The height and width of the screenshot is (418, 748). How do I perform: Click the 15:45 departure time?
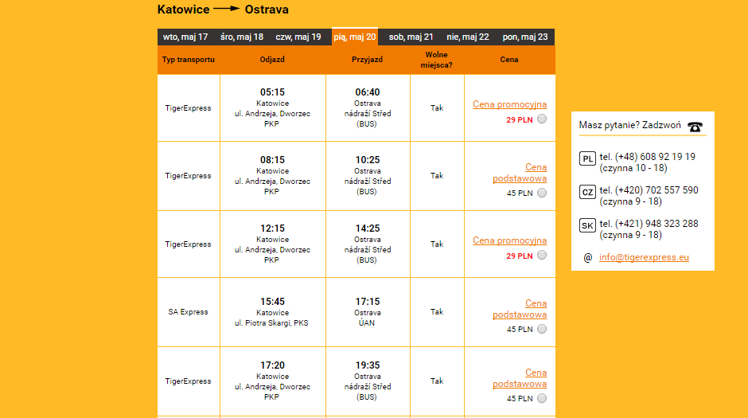pyautogui.click(x=272, y=302)
